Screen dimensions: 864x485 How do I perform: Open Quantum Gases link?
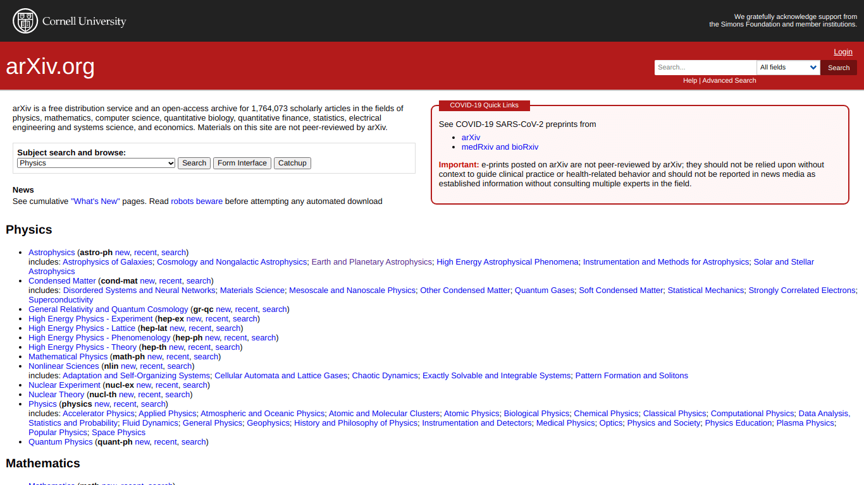coord(545,290)
